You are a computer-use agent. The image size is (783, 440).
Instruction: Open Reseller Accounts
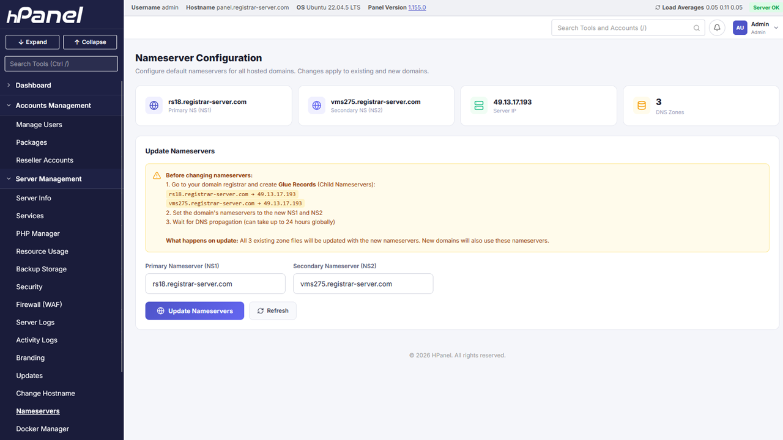pyautogui.click(x=45, y=160)
